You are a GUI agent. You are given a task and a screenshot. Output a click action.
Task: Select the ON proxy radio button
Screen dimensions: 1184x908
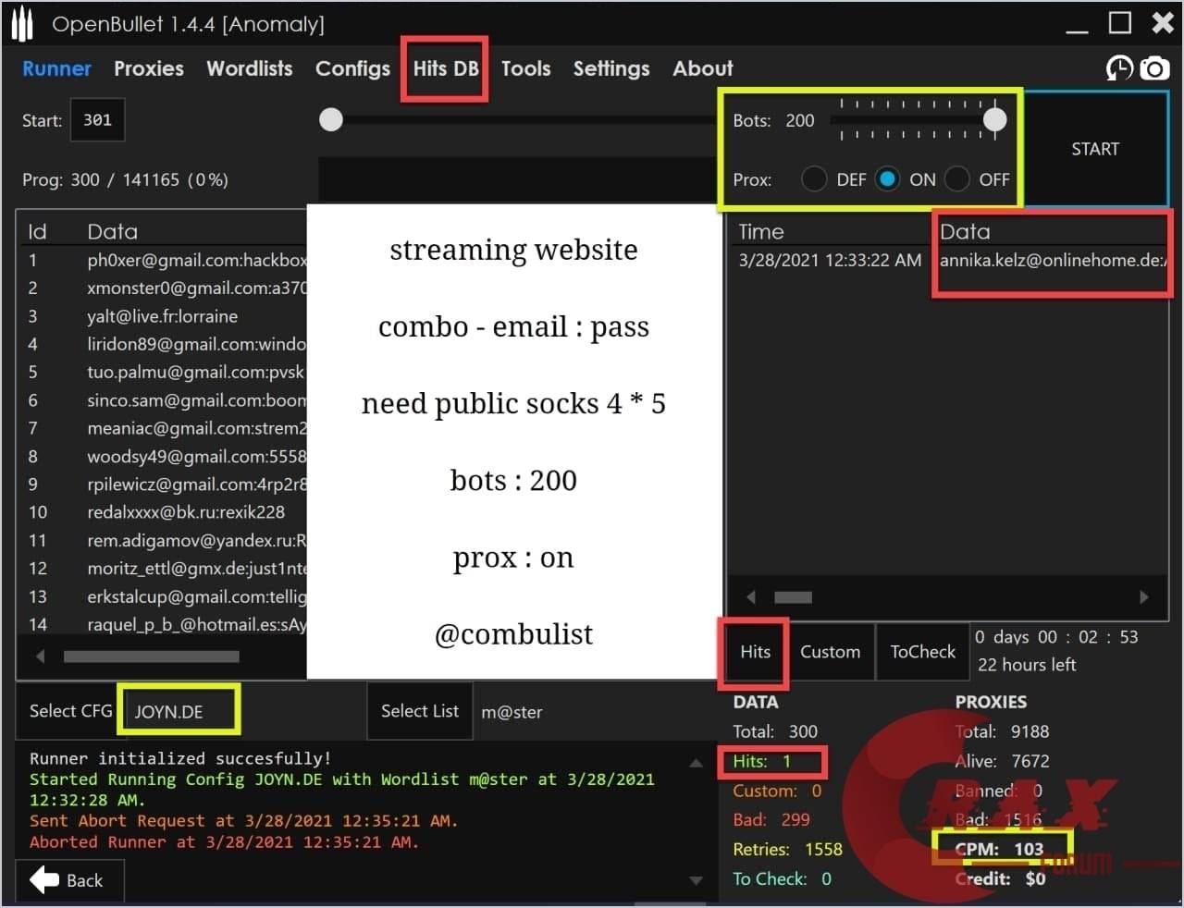tap(887, 179)
